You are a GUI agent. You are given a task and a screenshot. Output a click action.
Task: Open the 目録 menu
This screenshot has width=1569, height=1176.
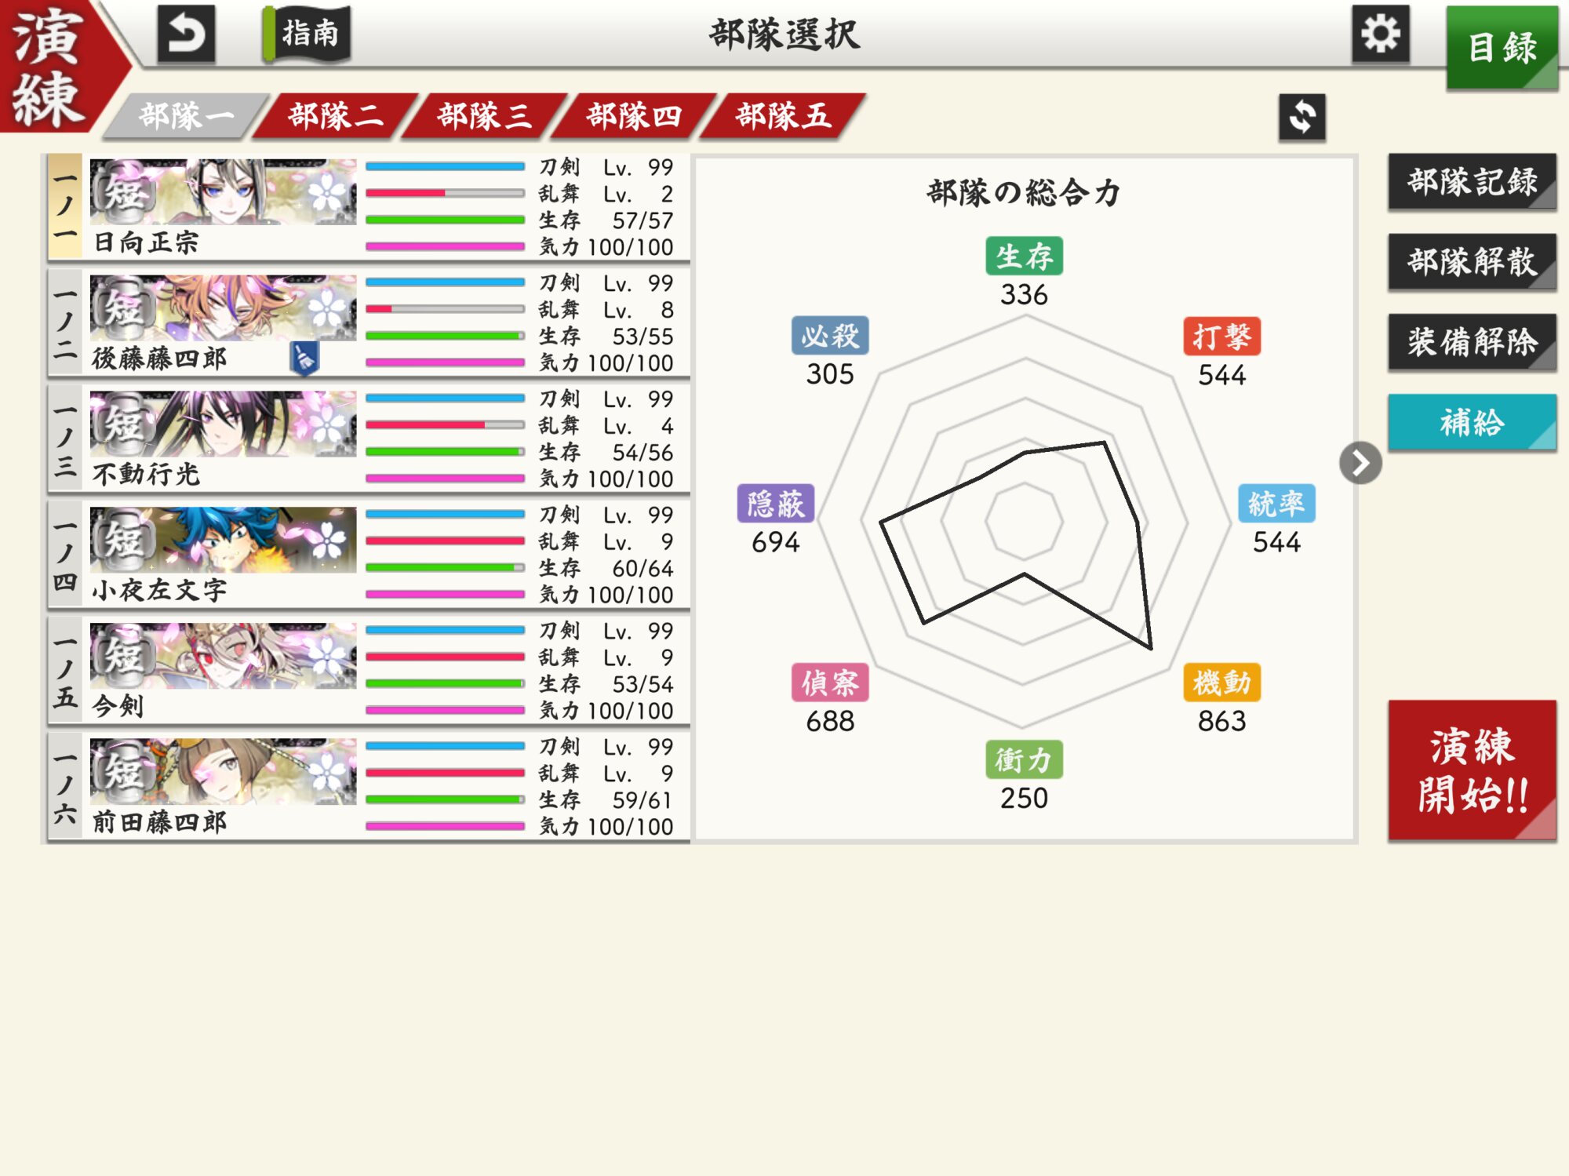tap(1502, 47)
